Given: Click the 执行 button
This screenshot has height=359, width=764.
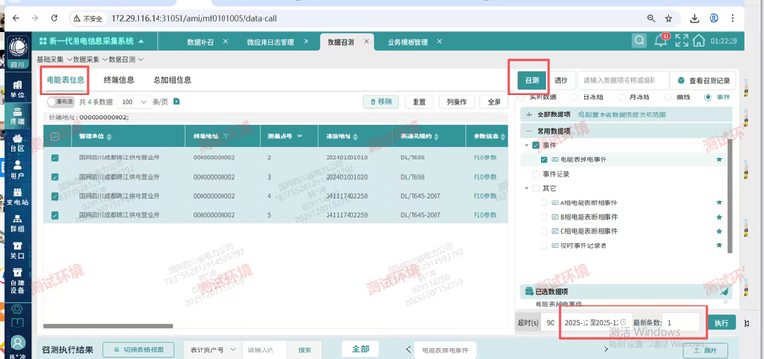Looking at the screenshot, I should [722, 323].
